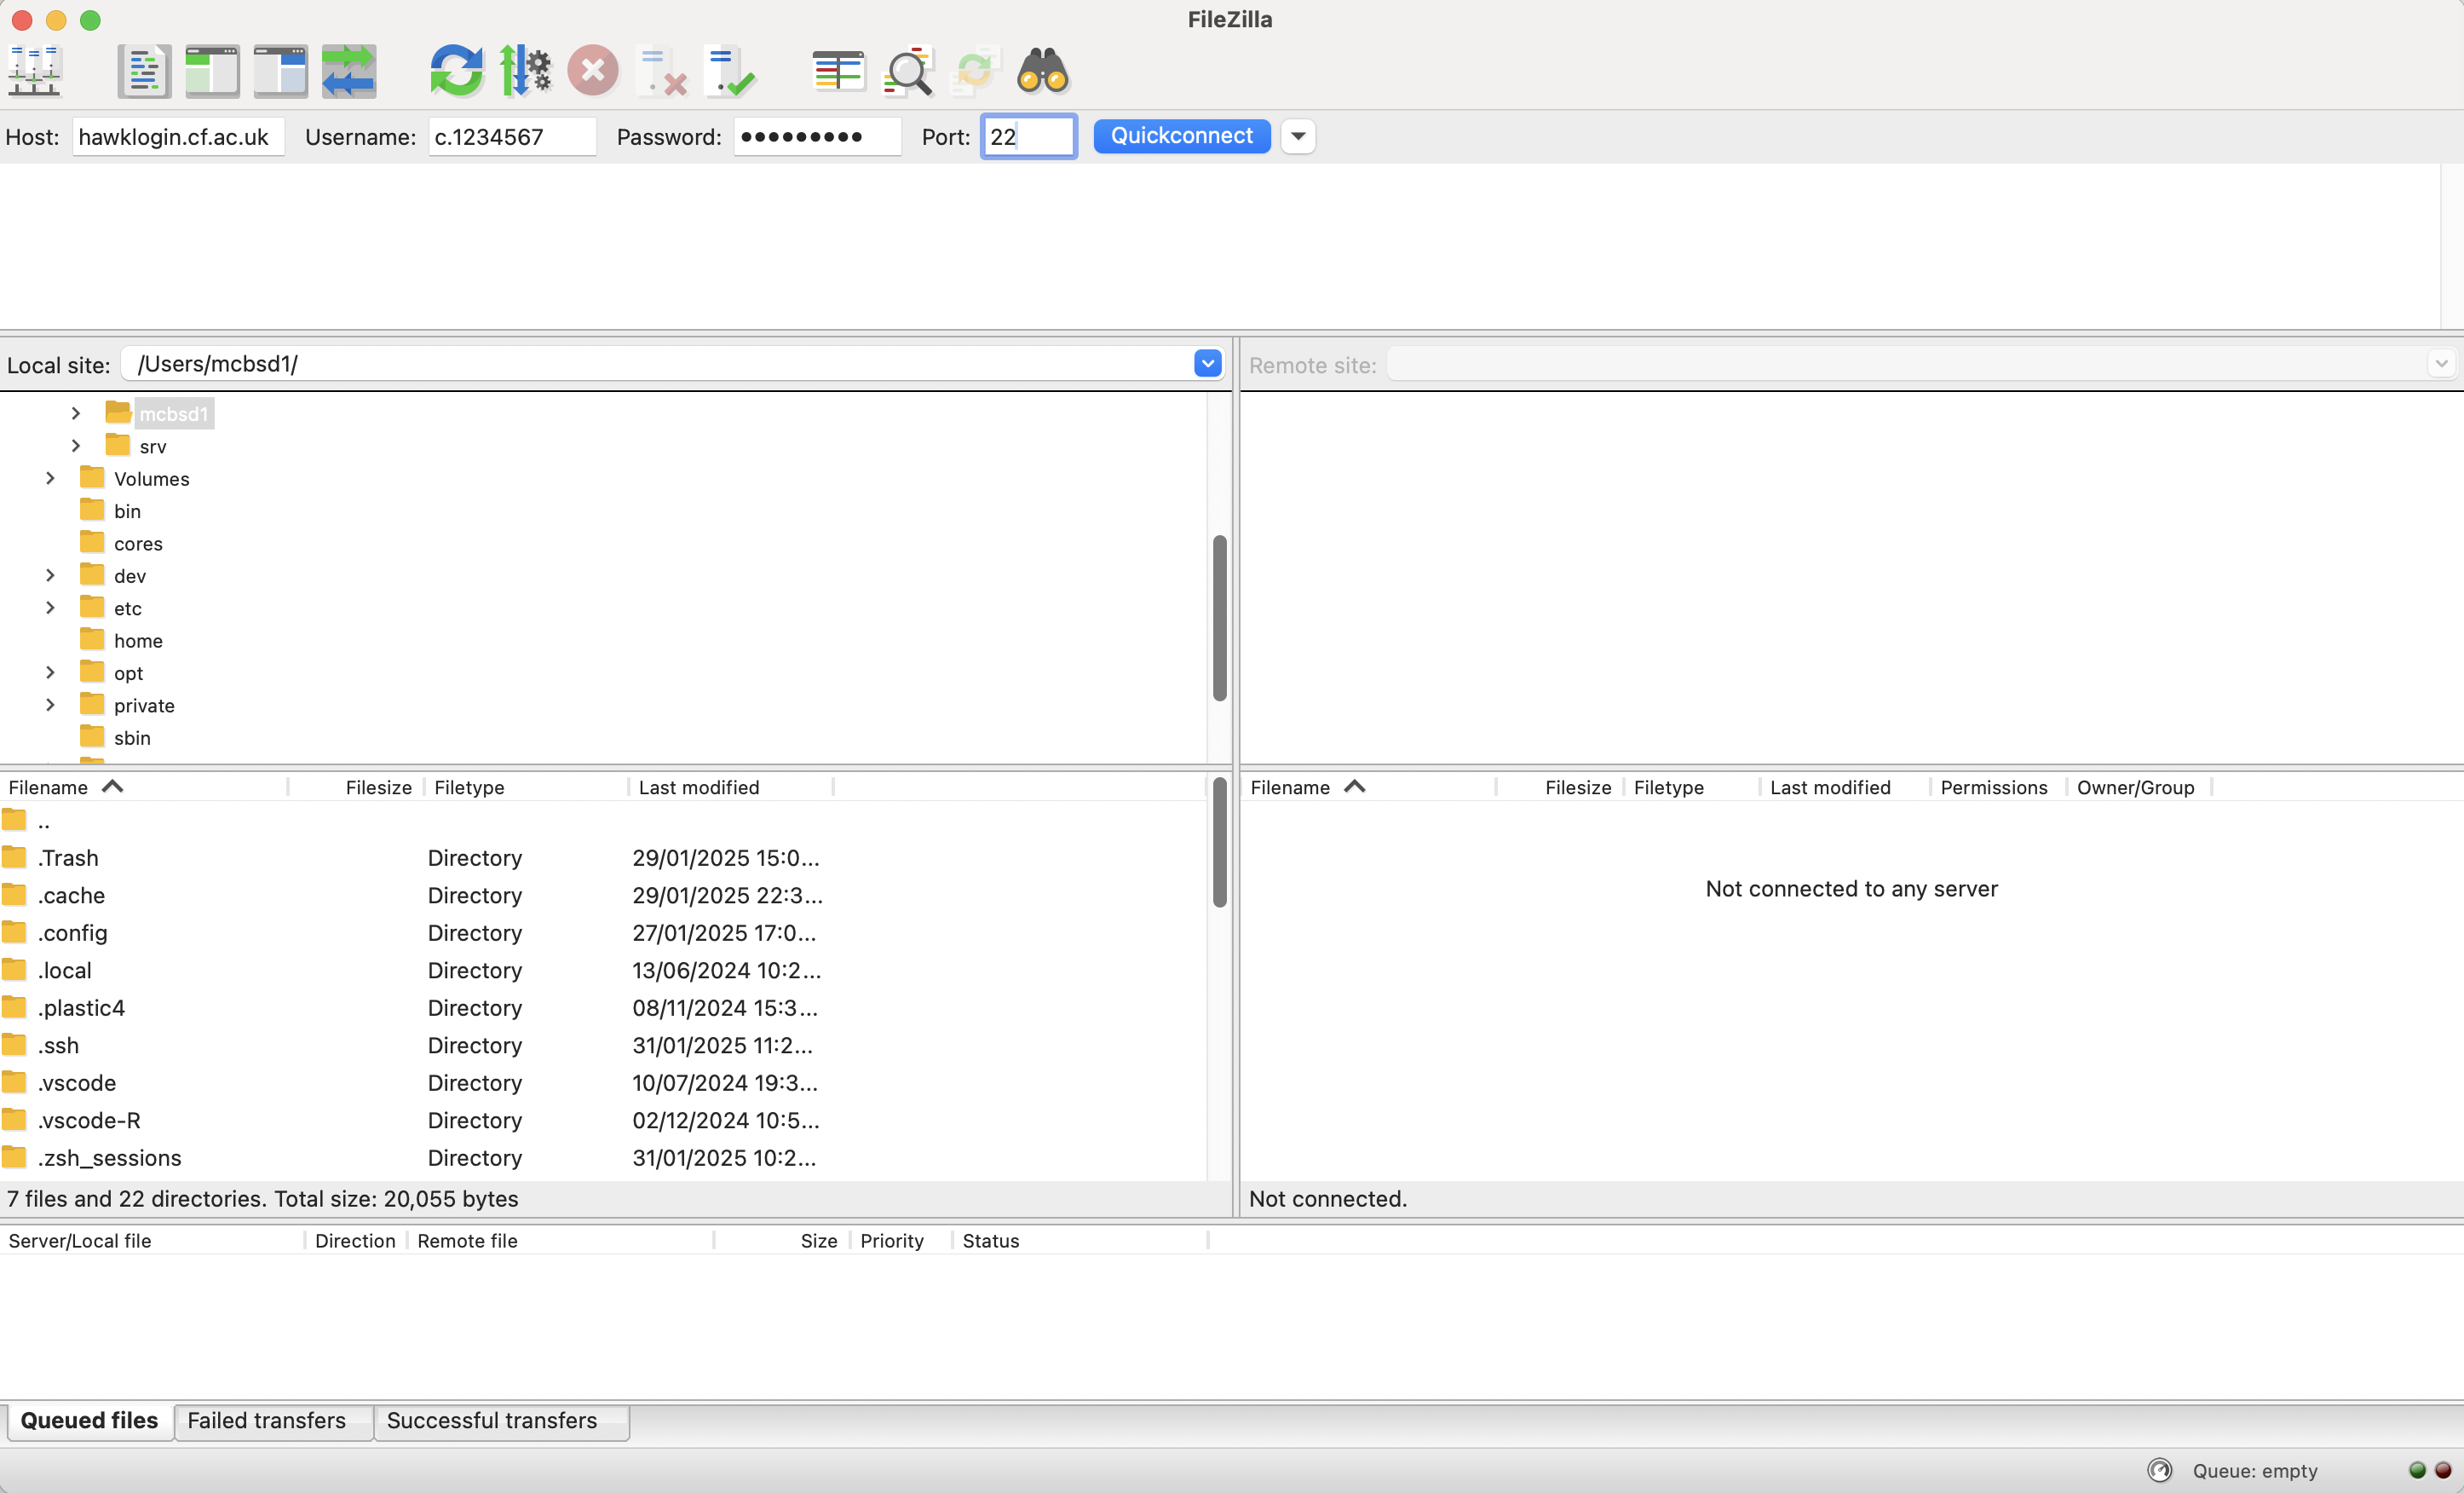The height and width of the screenshot is (1493, 2464).
Task: Toggle remote directory tree display
Action: click(x=280, y=71)
